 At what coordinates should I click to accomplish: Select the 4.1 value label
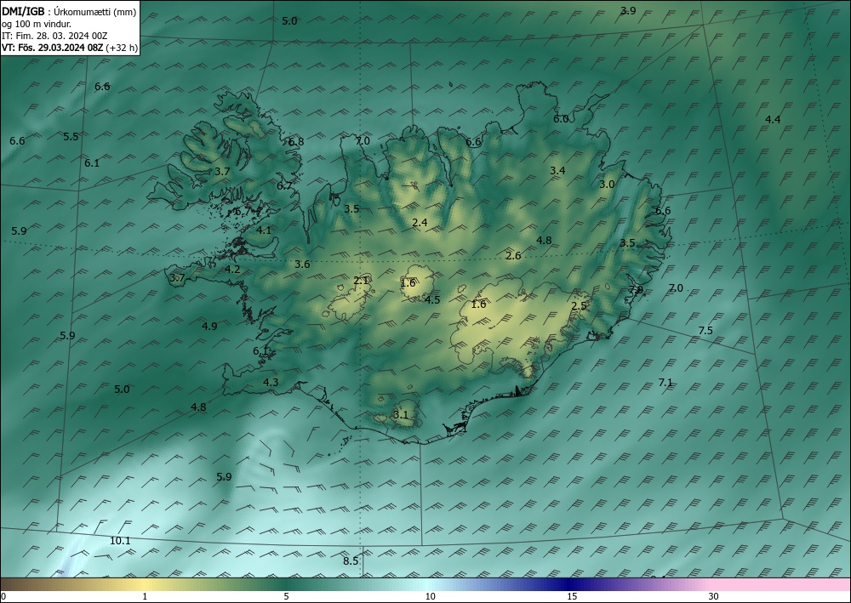coord(264,230)
